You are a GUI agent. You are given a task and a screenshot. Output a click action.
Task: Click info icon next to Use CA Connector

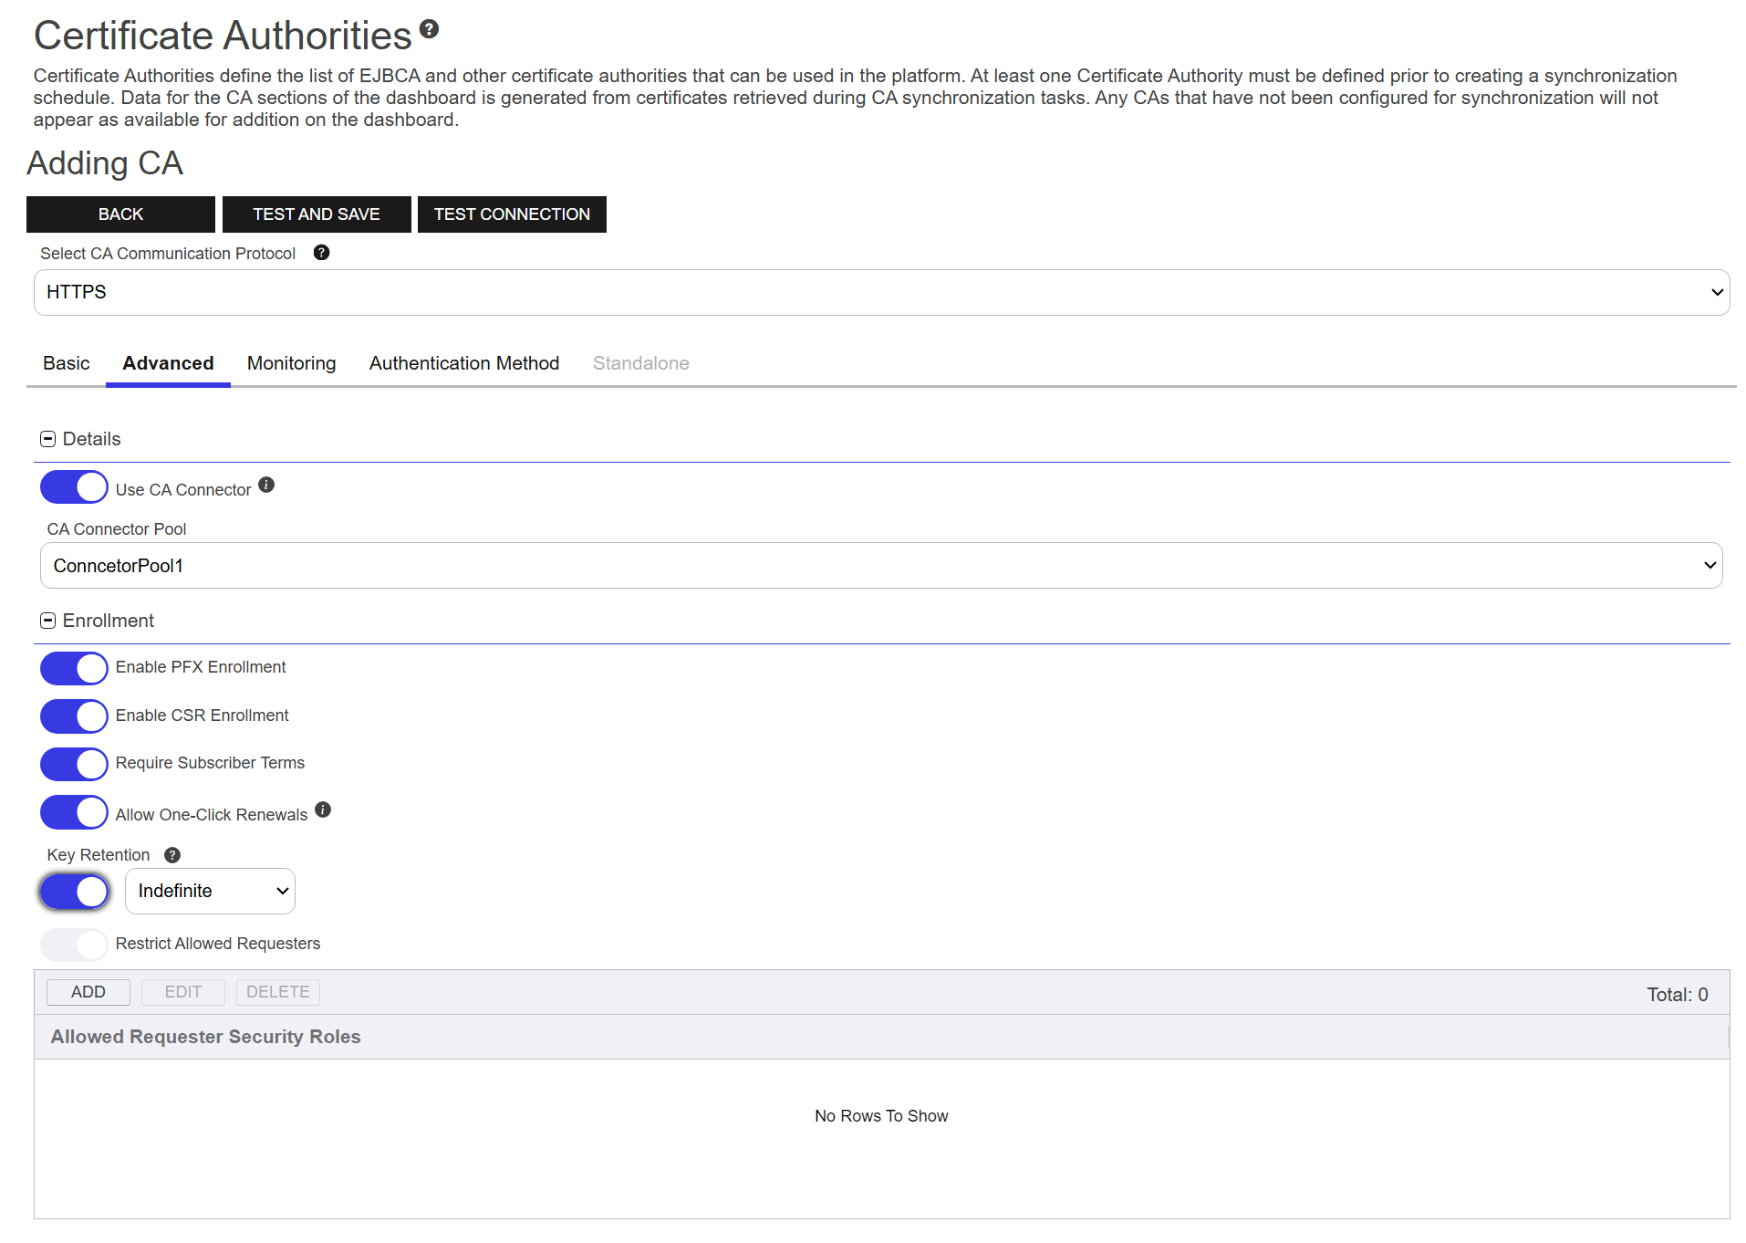click(x=266, y=486)
